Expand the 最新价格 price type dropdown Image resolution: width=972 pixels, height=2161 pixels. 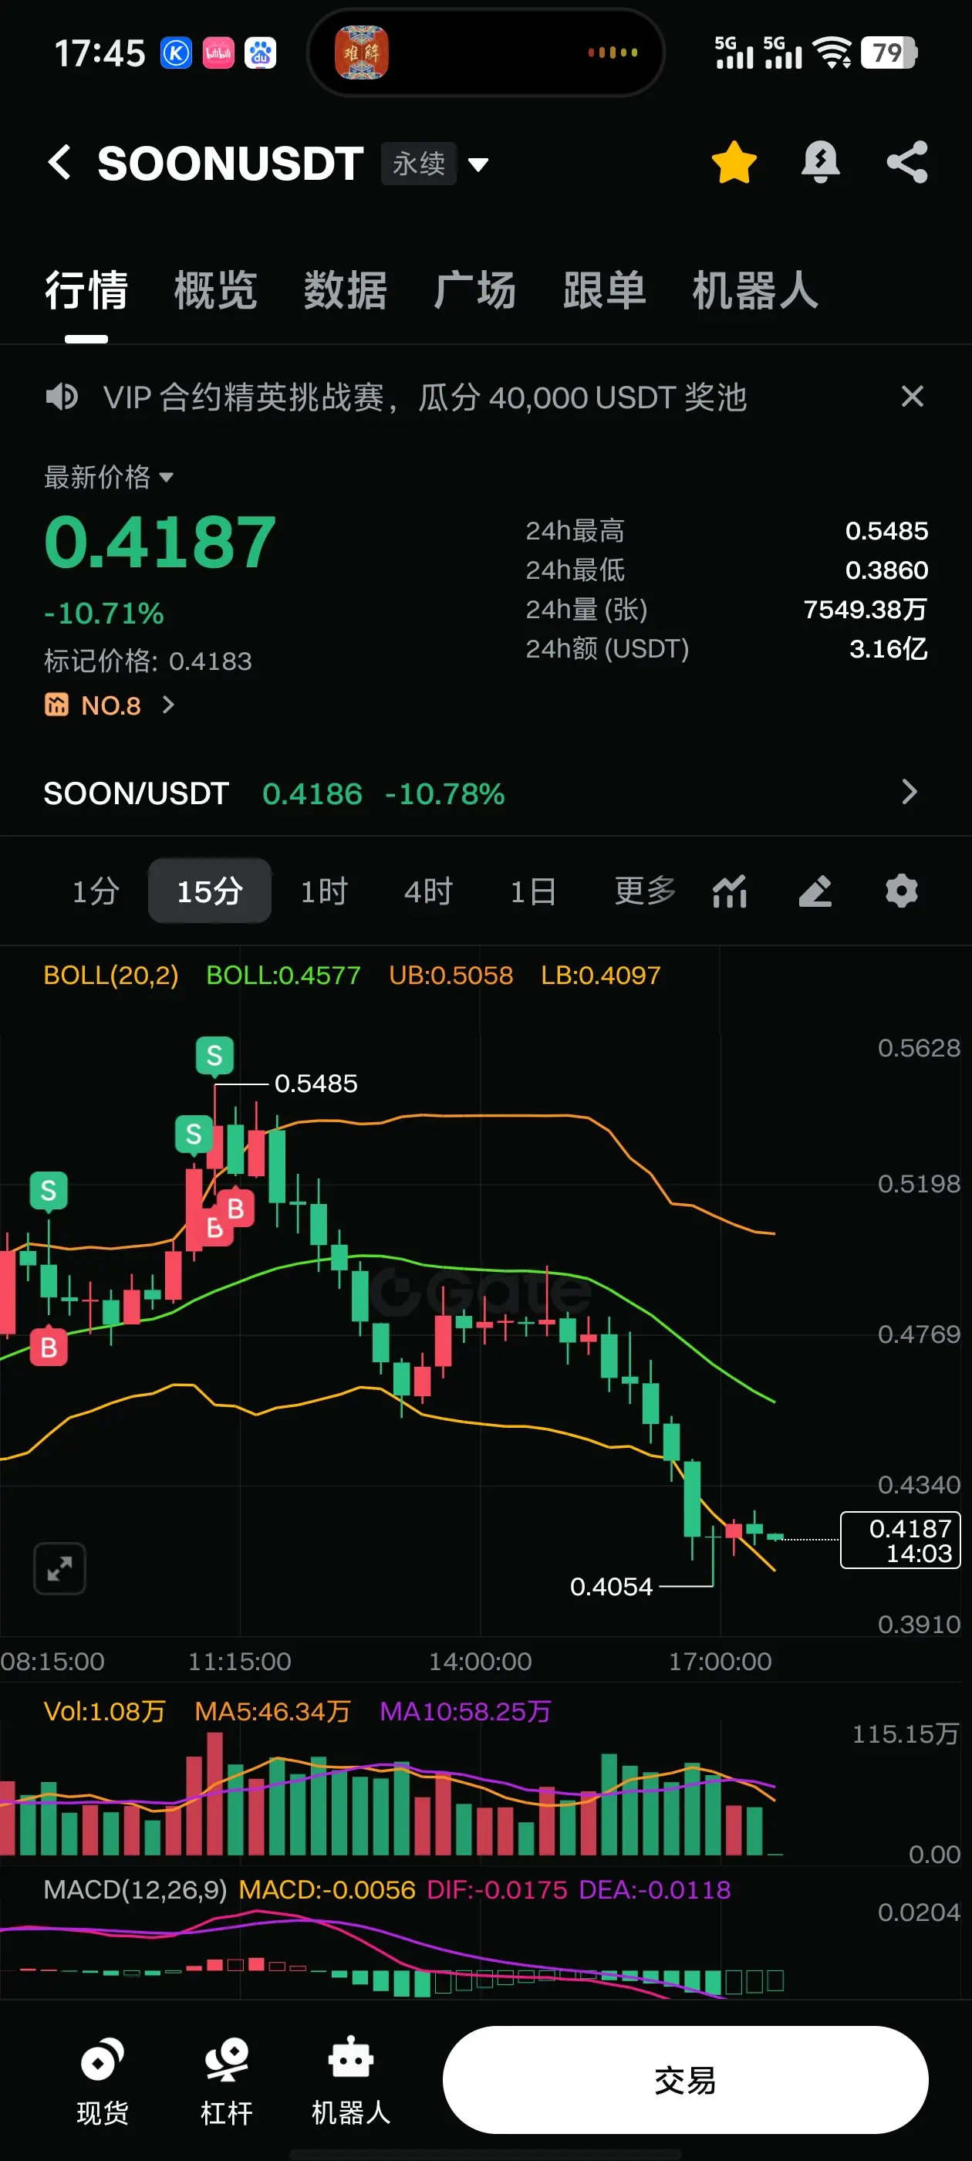[108, 476]
